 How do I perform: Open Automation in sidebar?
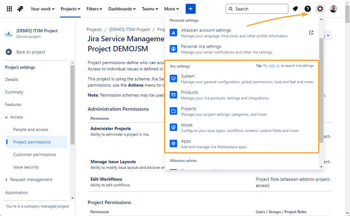tap(16, 193)
